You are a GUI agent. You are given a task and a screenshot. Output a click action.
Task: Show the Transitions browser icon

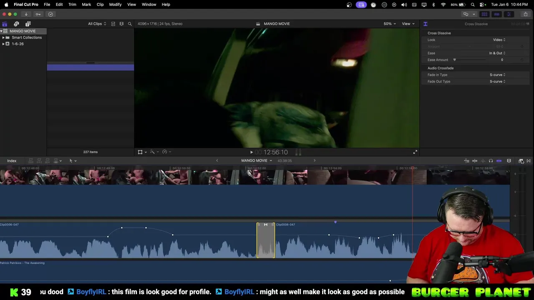tap(529, 161)
